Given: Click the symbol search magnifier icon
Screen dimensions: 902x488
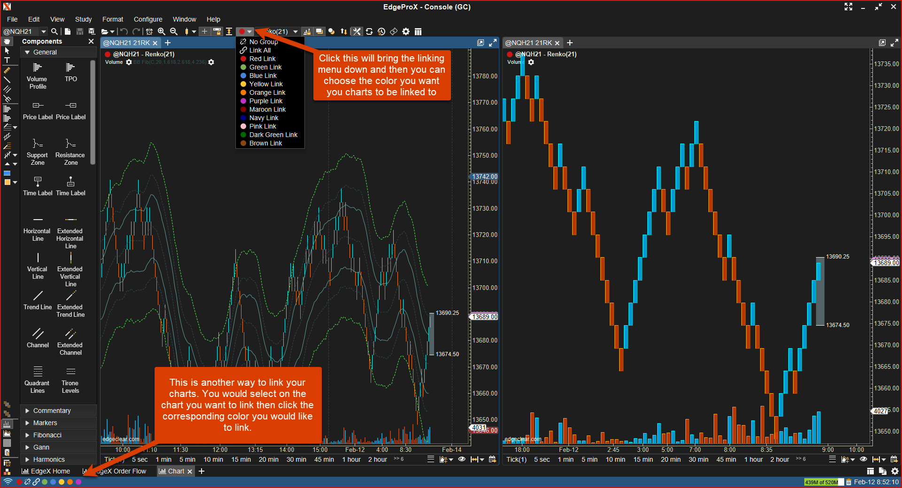Looking at the screenshot, I should [54, 31].
